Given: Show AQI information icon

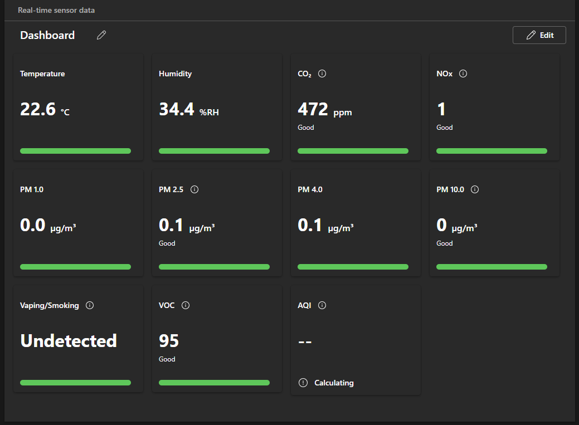Looking at the screenshot, I should pos(322,305).
